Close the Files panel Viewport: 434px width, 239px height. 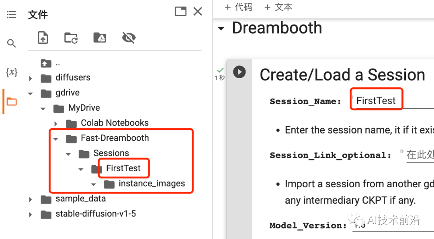click(x=198, y=11)
